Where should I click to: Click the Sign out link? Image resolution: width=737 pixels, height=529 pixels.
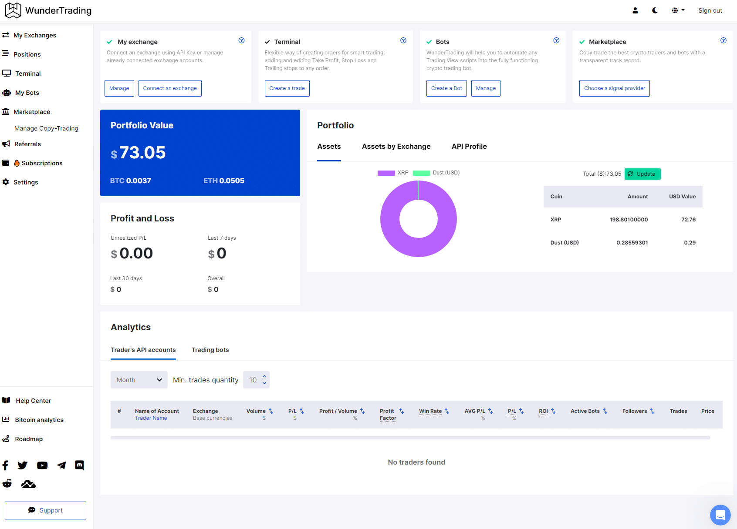point(710,10)
